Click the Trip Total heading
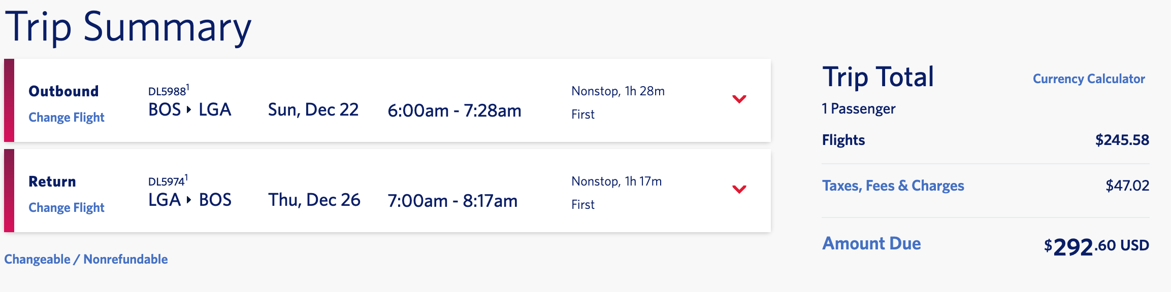Image resolution: width=1171 pixels, height=292 pixels. 878,78
